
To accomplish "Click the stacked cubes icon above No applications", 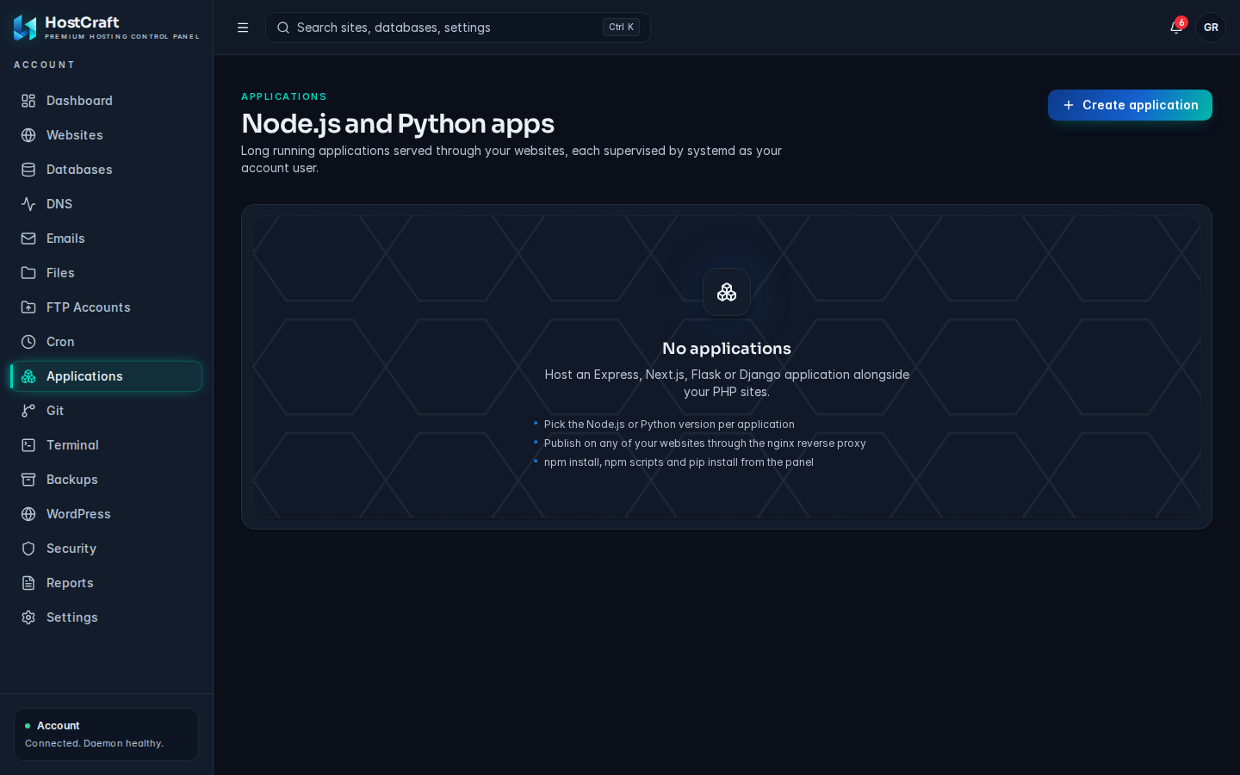I will click(x=727, y=292).
